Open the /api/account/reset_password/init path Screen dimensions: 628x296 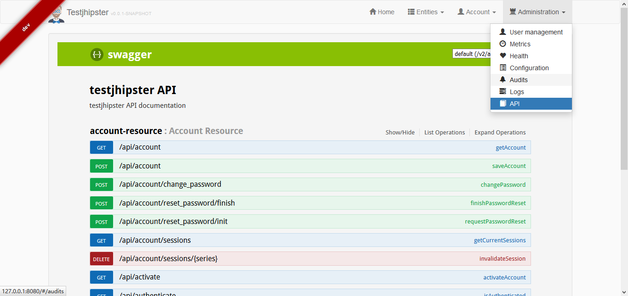(173, 221)
